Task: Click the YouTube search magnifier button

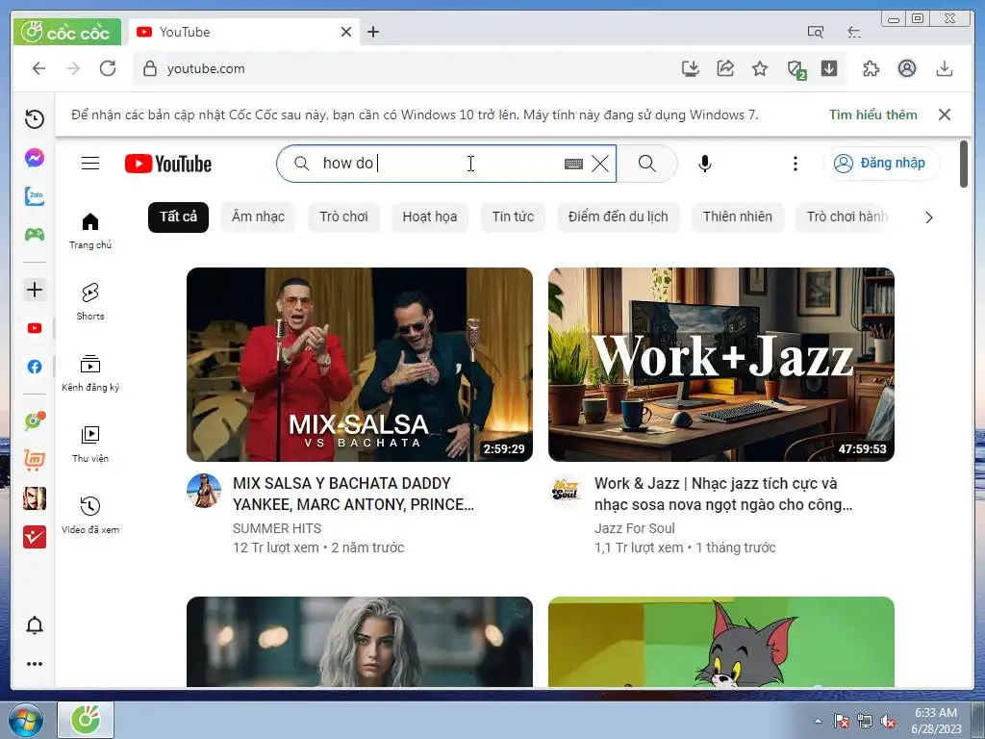Action: point(647,164)
